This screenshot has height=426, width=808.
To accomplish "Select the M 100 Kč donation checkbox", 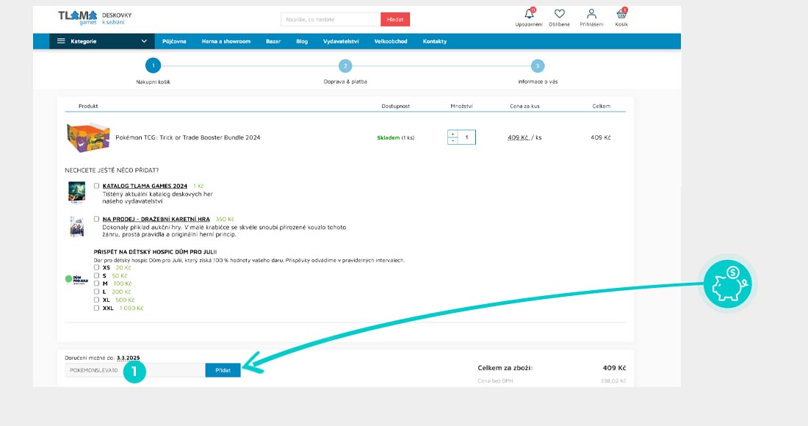I will (x=96, y=284).
